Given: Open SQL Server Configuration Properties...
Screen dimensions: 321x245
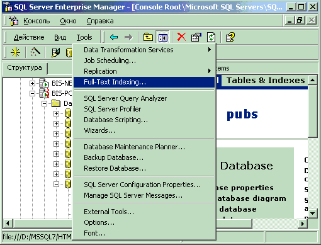Looking at the screenshot, I should 144,185.
